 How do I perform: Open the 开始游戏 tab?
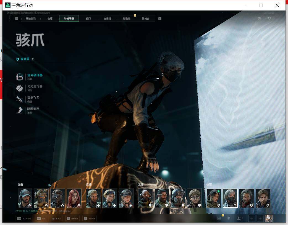click(31, 18)
